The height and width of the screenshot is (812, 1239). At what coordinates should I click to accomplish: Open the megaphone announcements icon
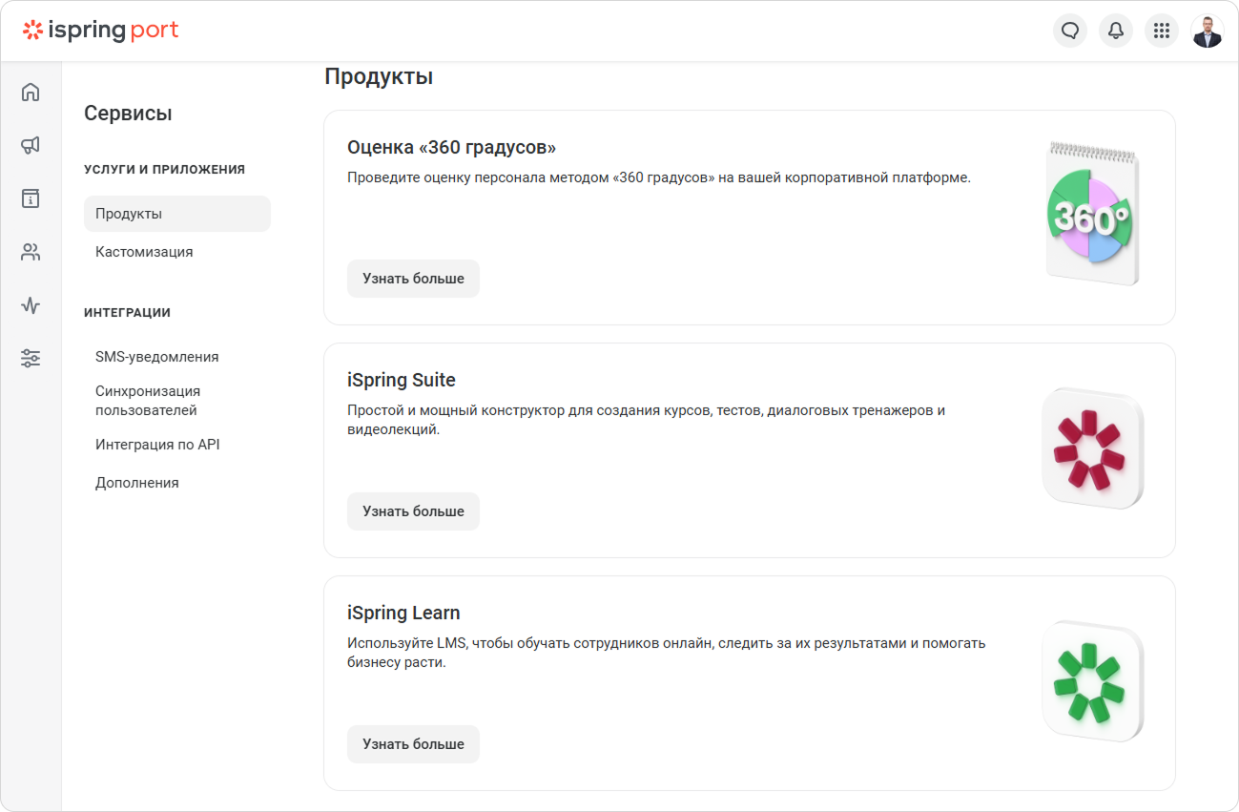[x=31, y=145]
